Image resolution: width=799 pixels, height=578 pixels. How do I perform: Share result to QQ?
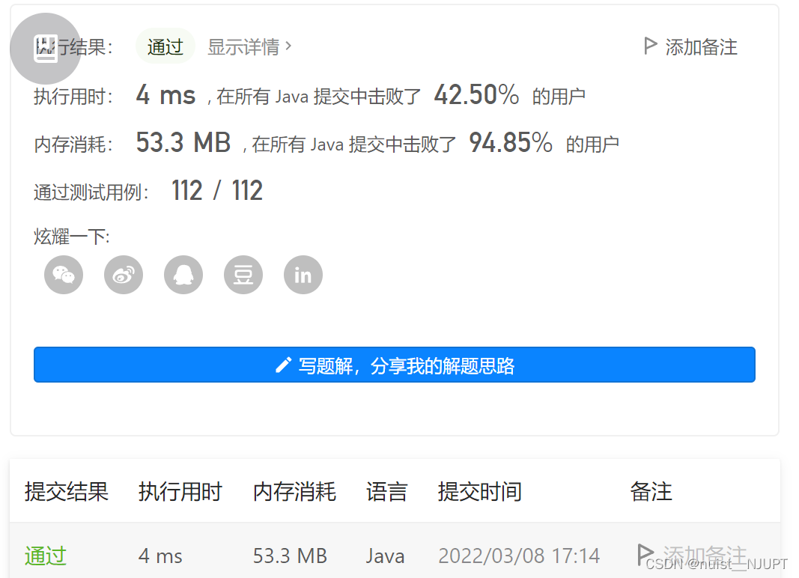(183, 275)
